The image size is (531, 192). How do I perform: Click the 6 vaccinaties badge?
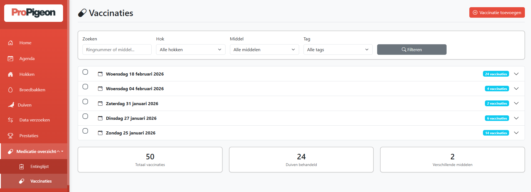(497, 118)
